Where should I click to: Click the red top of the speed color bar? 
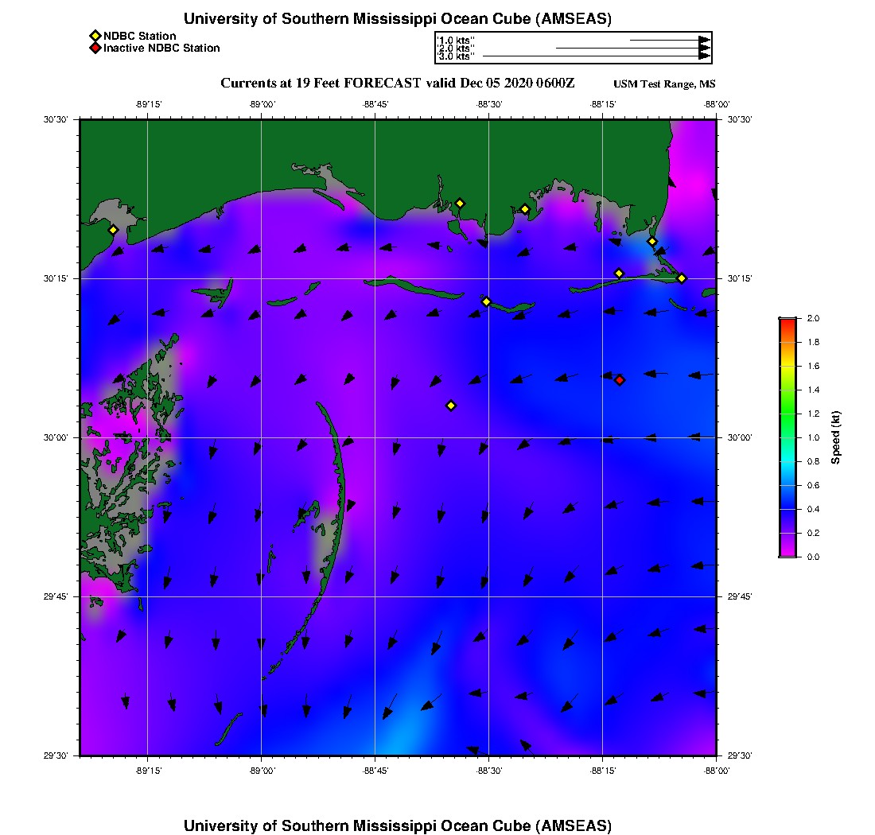[787, 322]
